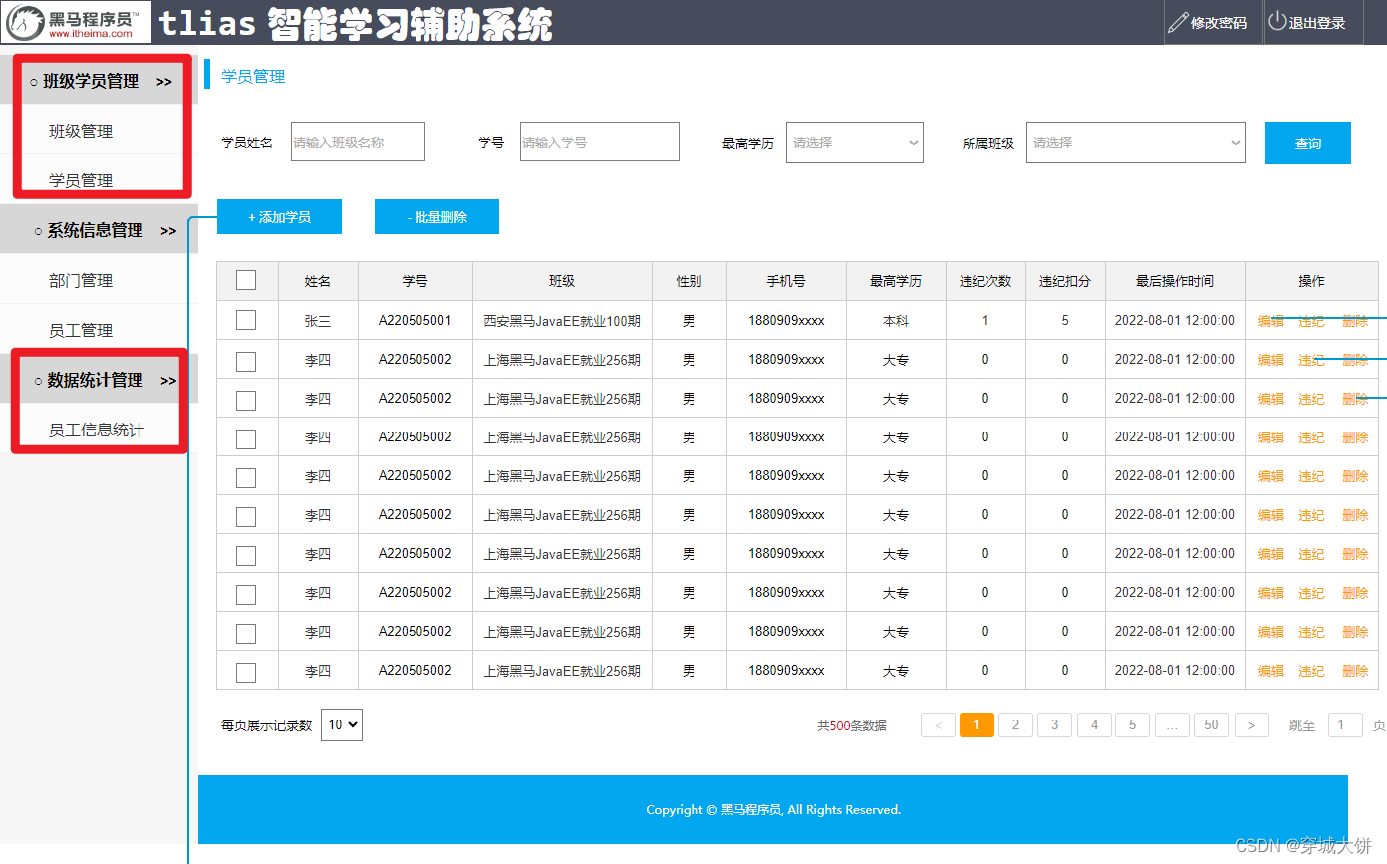Viewport: 1387px width, 864px height.
Task: Open the 所属班级 dropdown
Action: (x=1135, y=143)
